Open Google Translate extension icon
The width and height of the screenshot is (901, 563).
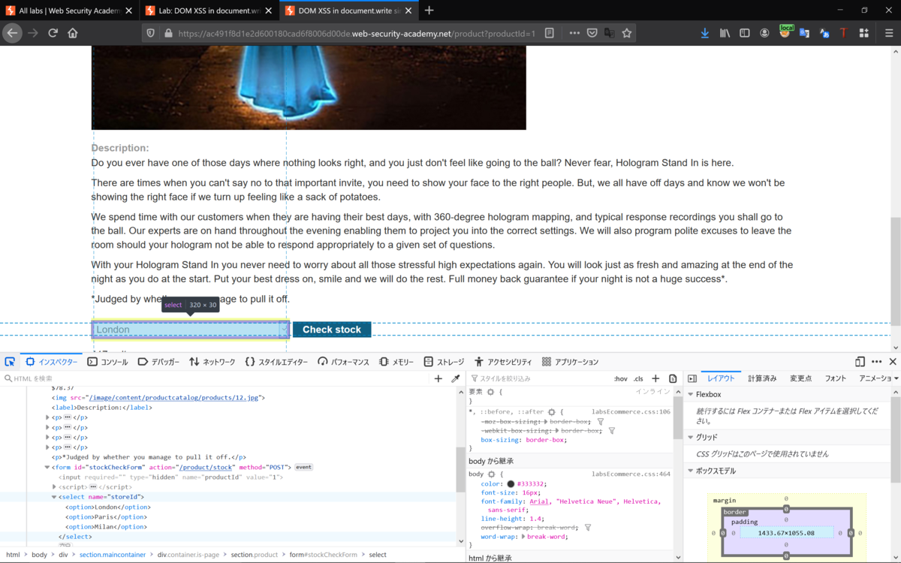804,33
